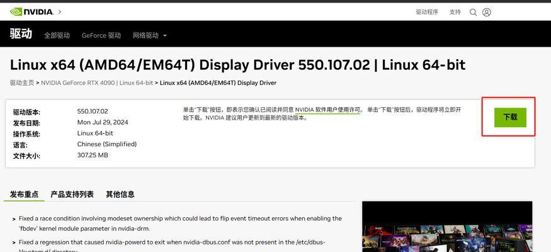Open NVIDIA GeForce RTX 4090 breadcrumb link

[x=97, y=83]
